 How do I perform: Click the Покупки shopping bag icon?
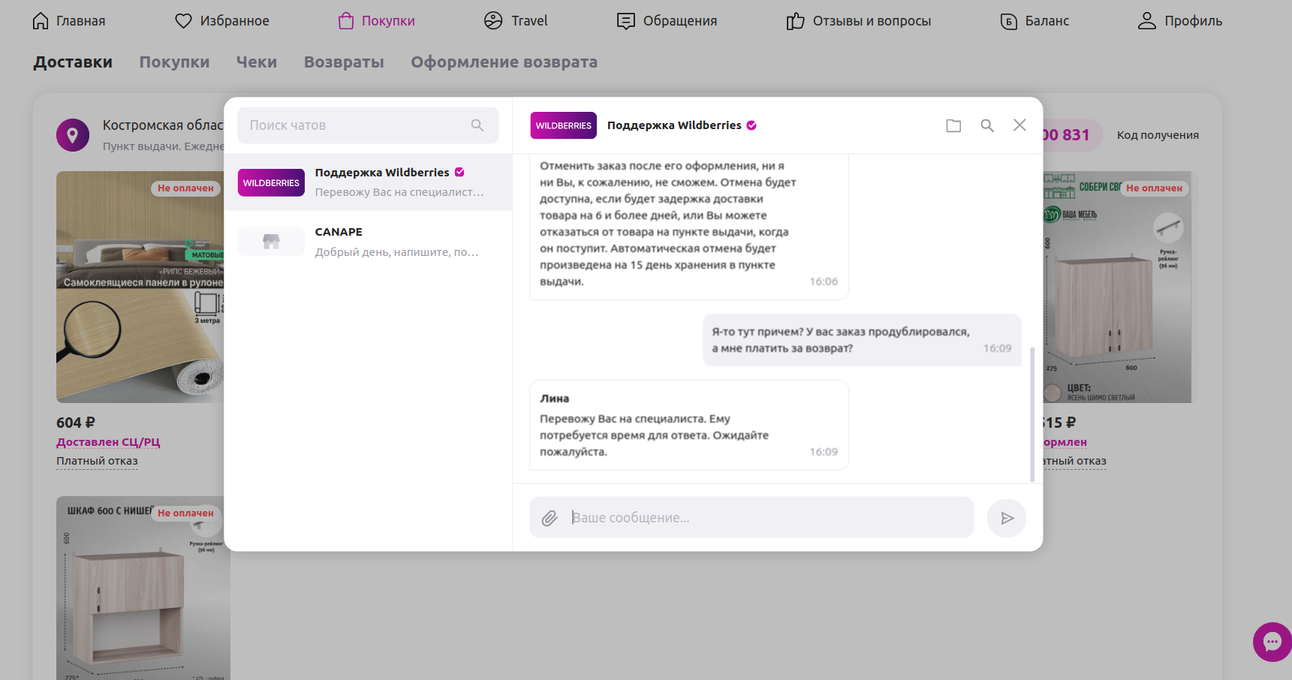pyautogui.click(x=345, y=21)
